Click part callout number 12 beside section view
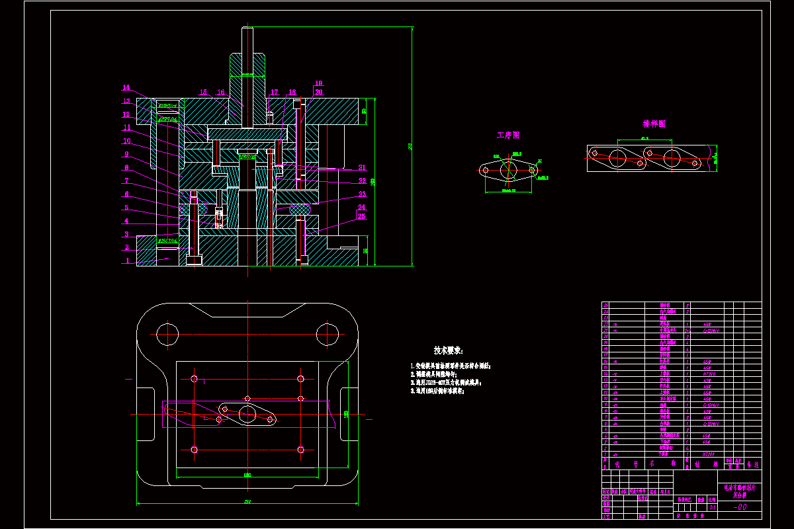The width and height of the screenshot is (794, 529). click(x=126, y=114)
